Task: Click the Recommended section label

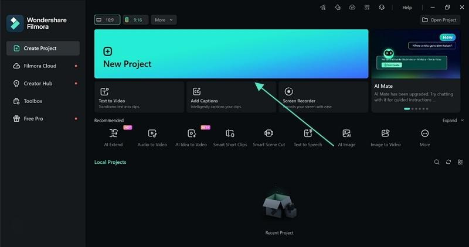Action: [x=109, y=121]
